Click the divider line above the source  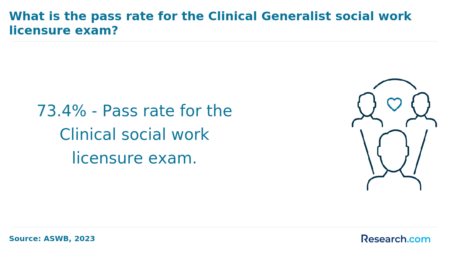pos(225,227)
